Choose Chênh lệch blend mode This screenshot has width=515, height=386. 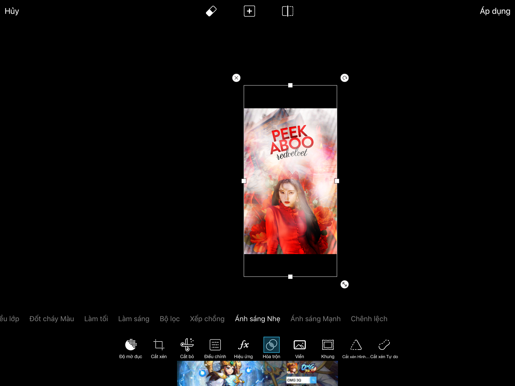[369, 319]
